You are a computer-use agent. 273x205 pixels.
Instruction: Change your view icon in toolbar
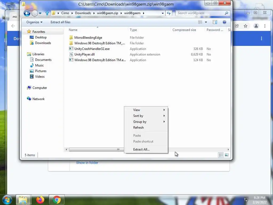[200, 22]
